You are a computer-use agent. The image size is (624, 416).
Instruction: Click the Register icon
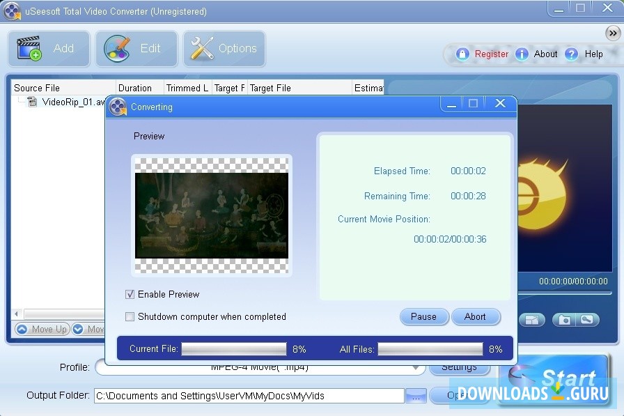tap(462, 54)
